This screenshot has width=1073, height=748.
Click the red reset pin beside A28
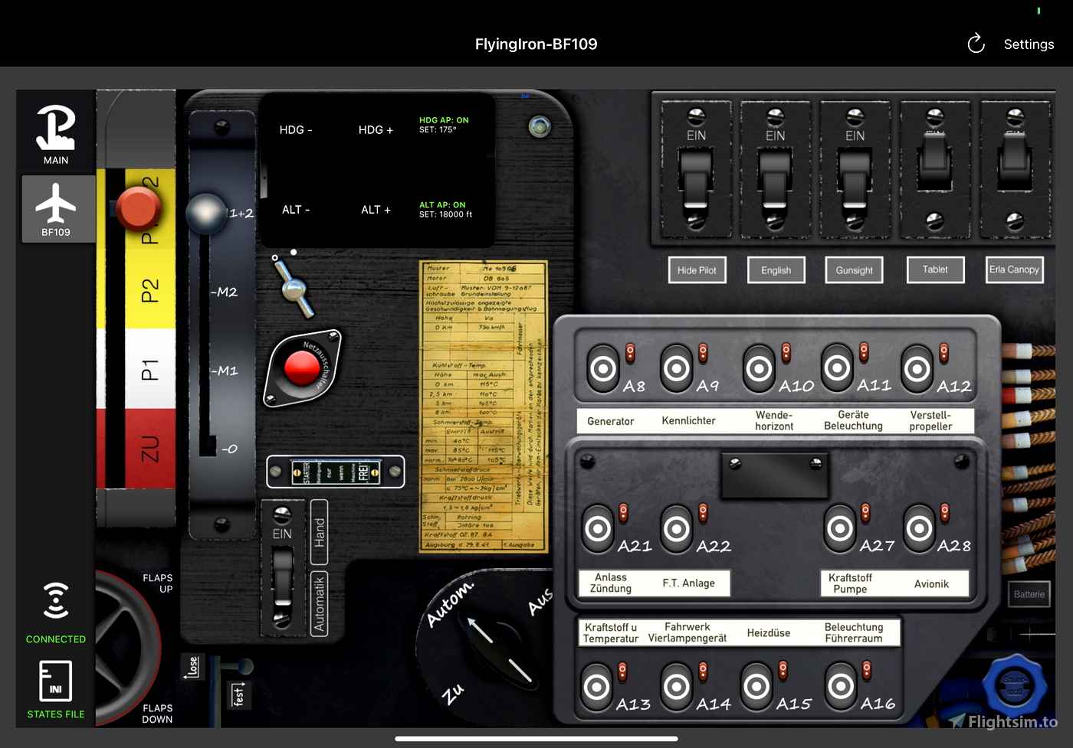coord(945,512)
